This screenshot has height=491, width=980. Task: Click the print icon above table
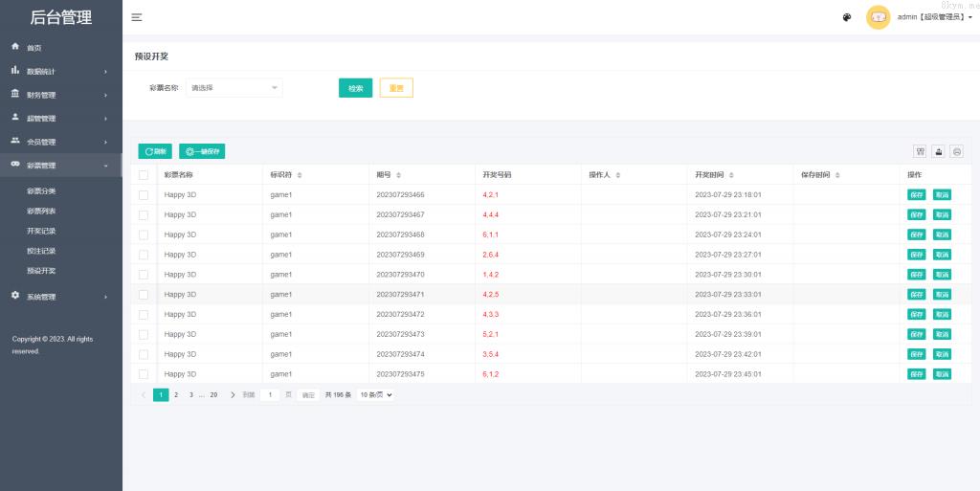click(x=956, y=151)
